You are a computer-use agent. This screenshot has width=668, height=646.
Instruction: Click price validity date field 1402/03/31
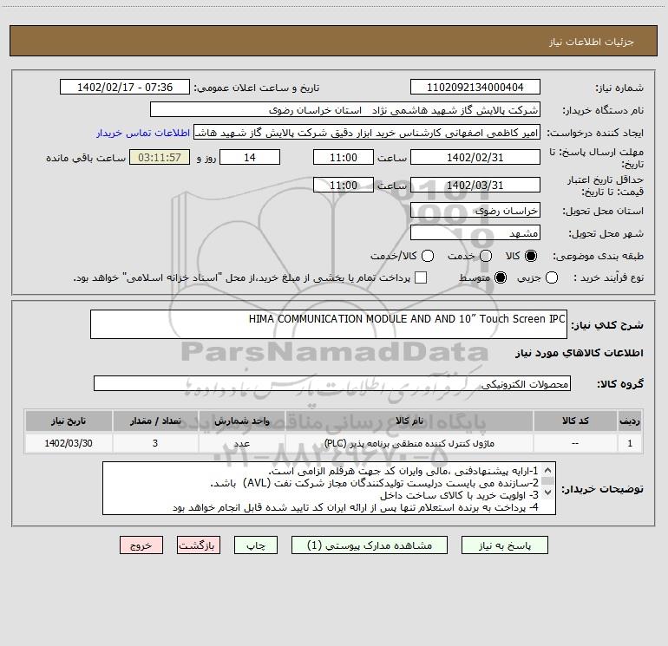(475, 185)
